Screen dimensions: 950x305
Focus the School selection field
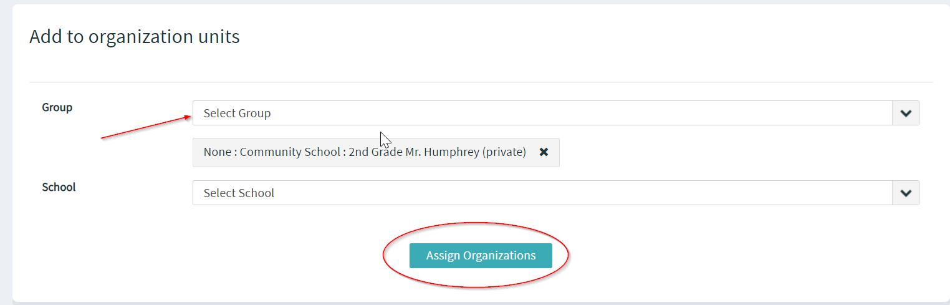click(x=542, y=193)
